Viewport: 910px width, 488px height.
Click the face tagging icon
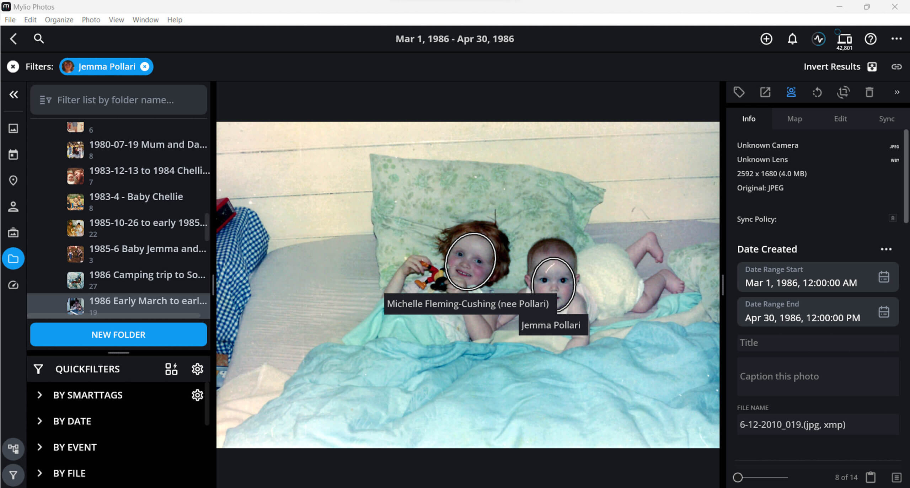click(791, 92)
